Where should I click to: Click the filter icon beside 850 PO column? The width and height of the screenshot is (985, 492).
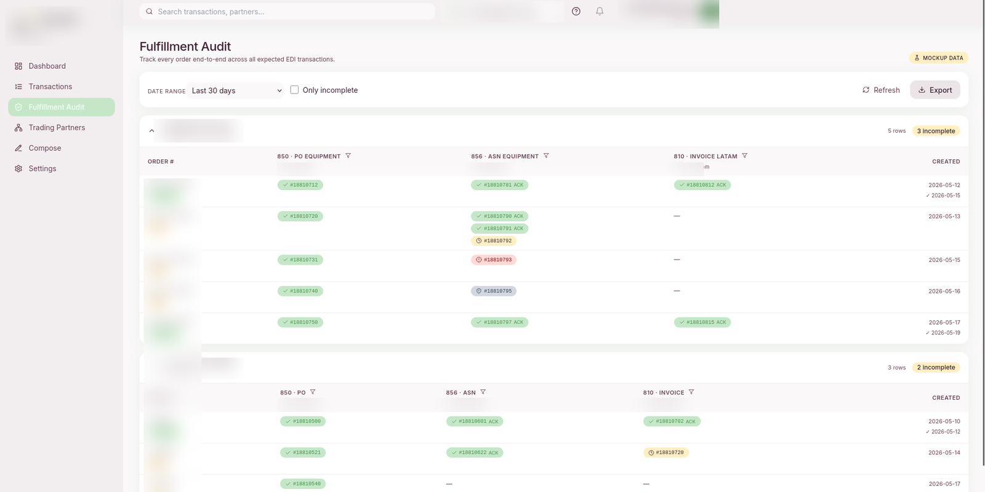point(313,392)
